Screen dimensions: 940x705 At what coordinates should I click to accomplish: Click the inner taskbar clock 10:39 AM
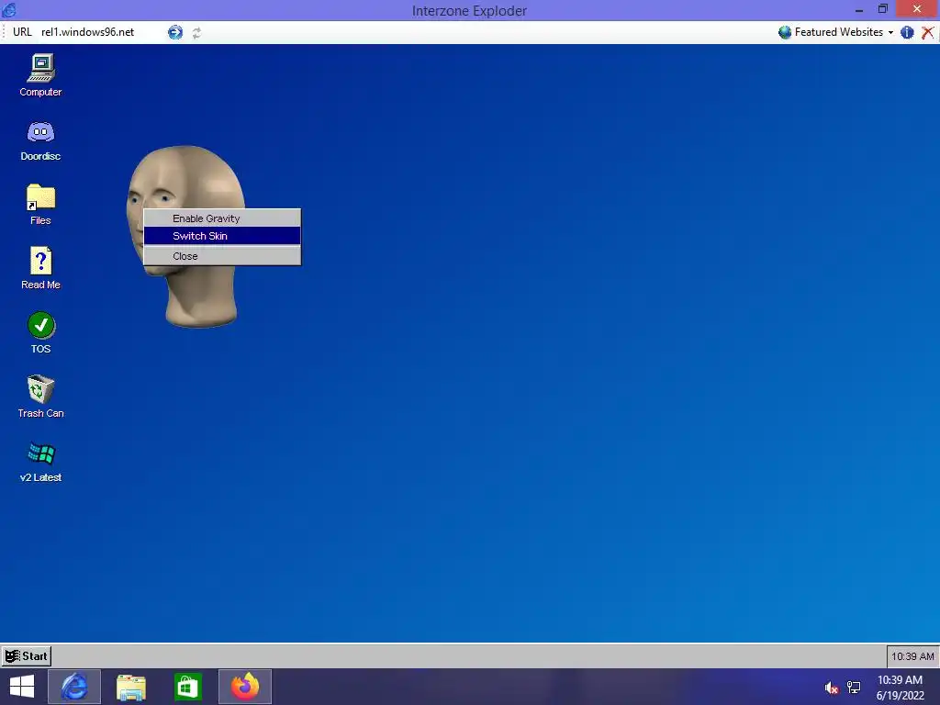(912, 656)
